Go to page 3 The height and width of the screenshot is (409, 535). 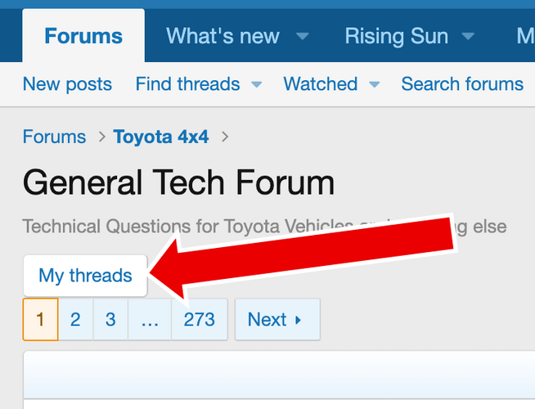(110, 319)
